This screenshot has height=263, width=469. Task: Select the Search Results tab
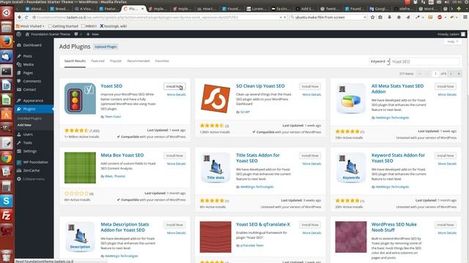(75, 61)
